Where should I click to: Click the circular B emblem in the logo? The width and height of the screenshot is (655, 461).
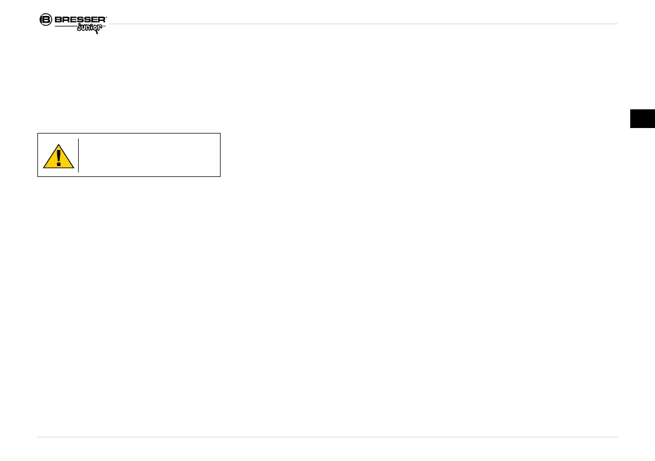point(46,20)
